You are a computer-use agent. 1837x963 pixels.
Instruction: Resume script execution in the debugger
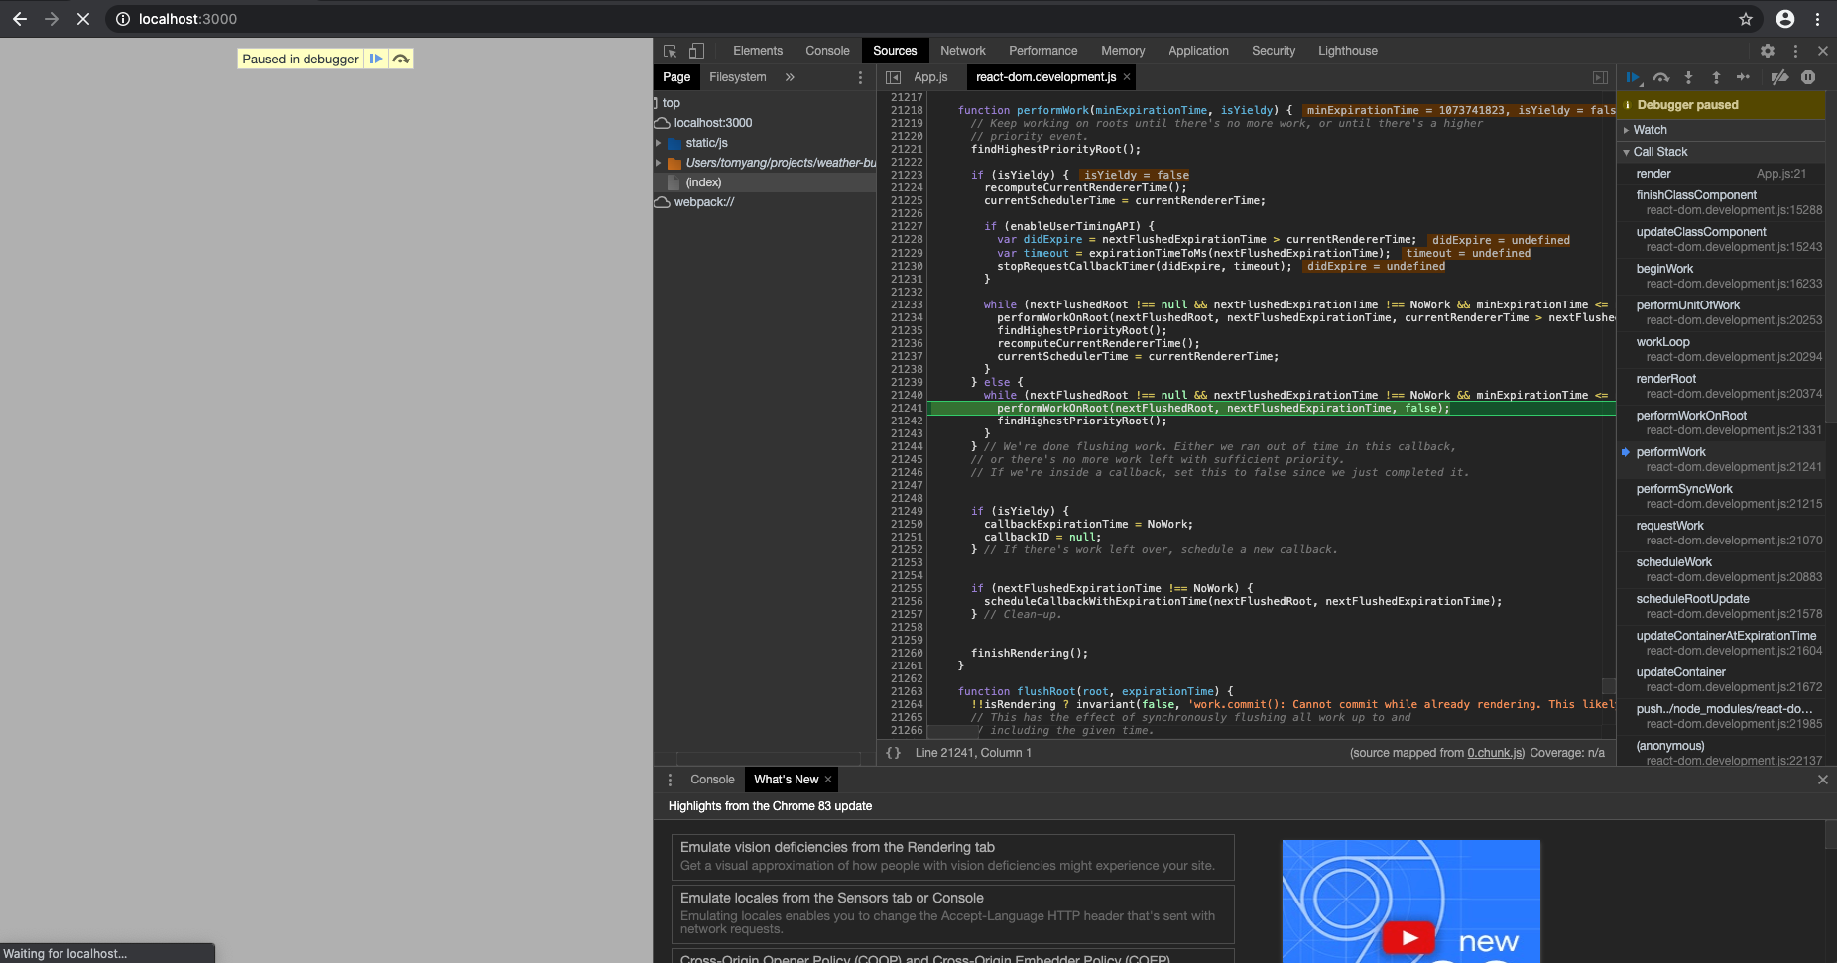[x=1632, y=77]
